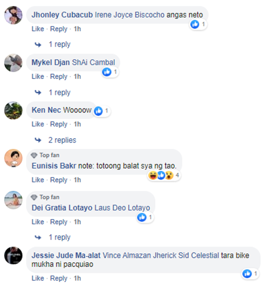Click the Top fan diamond badge above Eunisis Bakr
Viewport: 277px width, 287px height.
(34, 156)
